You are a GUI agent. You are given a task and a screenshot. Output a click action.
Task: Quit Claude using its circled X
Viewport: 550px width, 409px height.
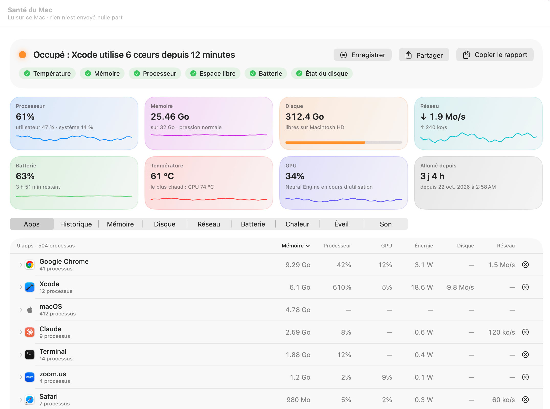525,332
